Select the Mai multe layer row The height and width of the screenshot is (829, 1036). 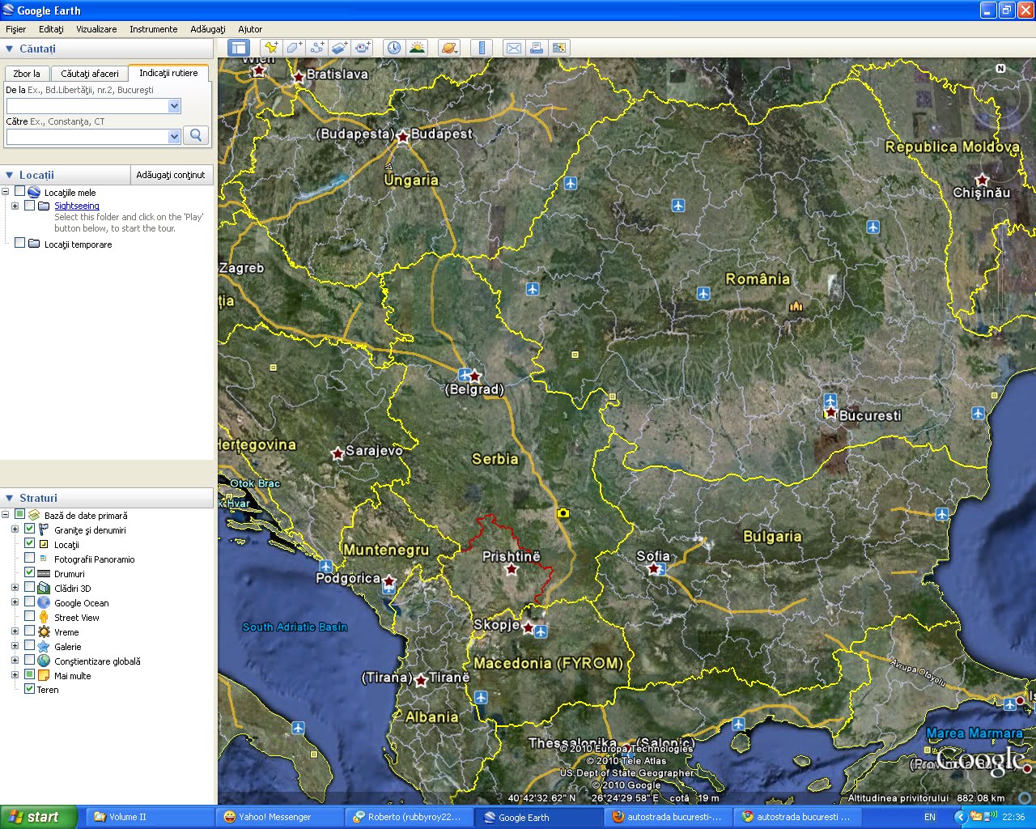(73, 675)
